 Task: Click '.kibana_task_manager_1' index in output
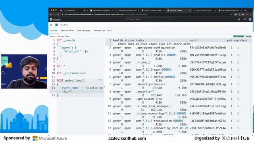pyautogui.click(x=154, y=106)
